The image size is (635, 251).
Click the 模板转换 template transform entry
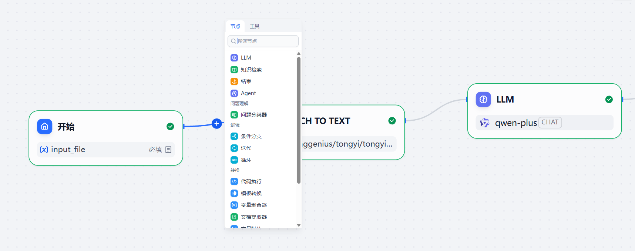click(x=251, y=193)
